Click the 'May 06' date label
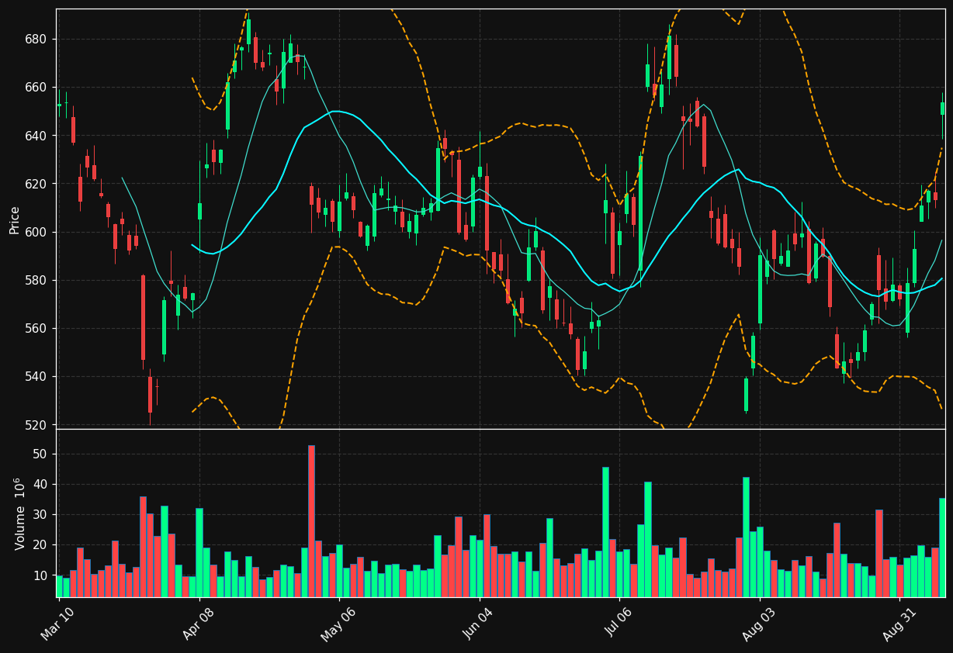 pos(338,624)
